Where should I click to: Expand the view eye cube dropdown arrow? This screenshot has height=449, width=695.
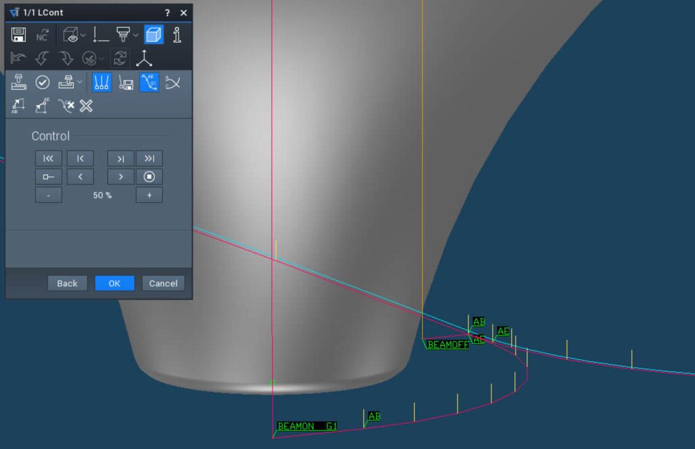[83, 35]
